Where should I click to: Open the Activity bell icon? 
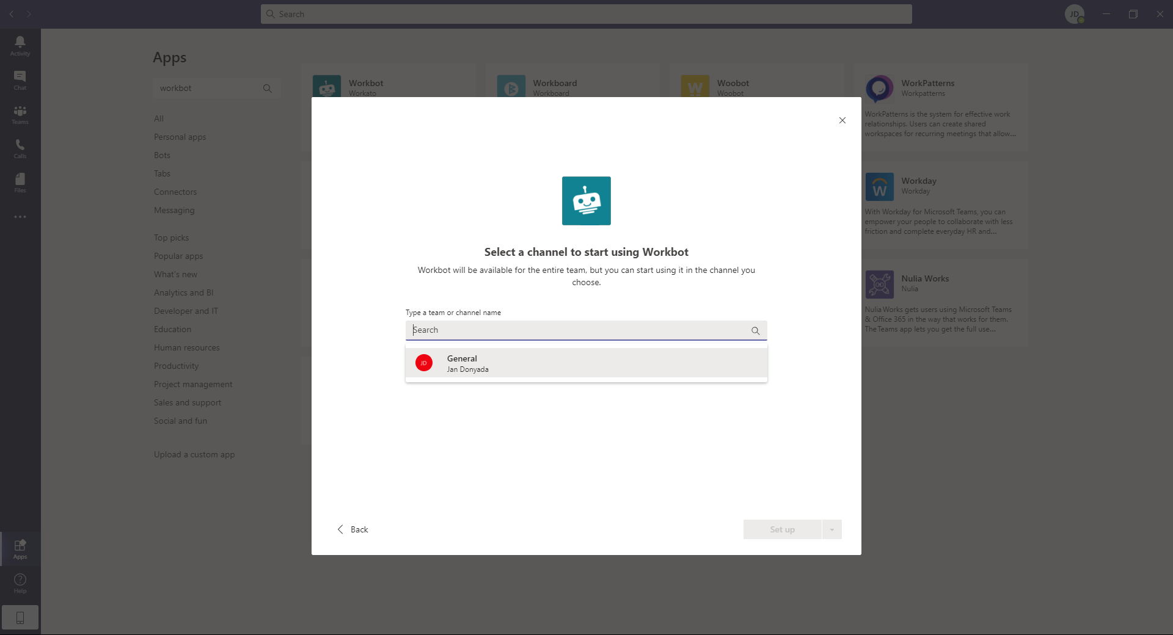20,45
